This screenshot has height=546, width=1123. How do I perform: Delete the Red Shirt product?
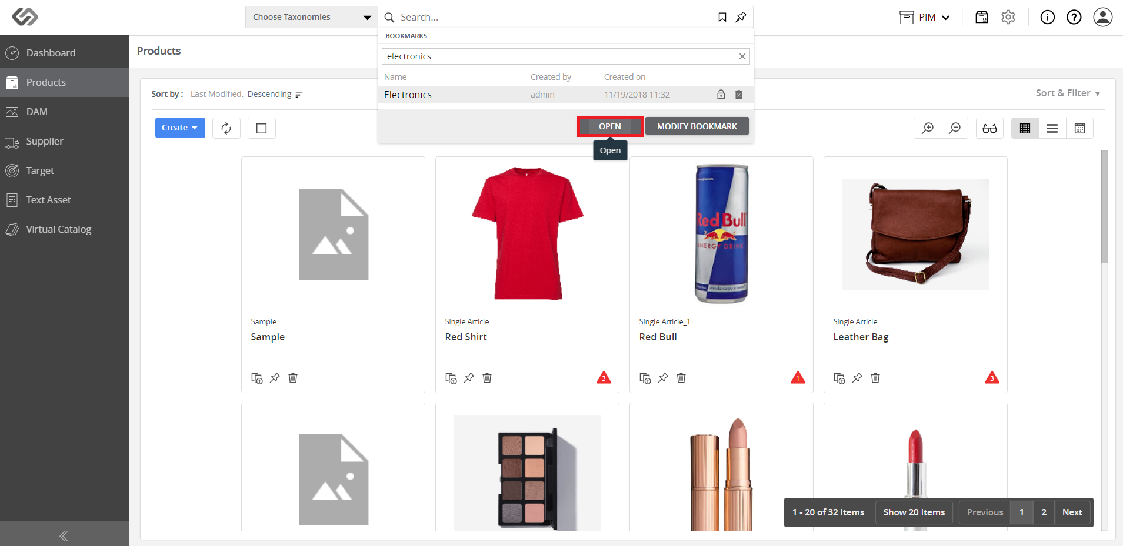(x=487, y=378)
